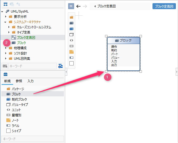Click the パート compartment in block

[x=115, y=54]
